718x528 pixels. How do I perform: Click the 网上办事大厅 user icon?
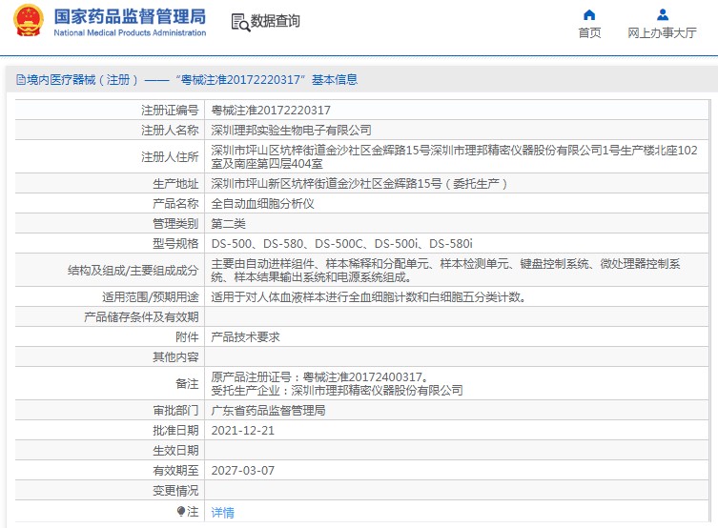662,15
